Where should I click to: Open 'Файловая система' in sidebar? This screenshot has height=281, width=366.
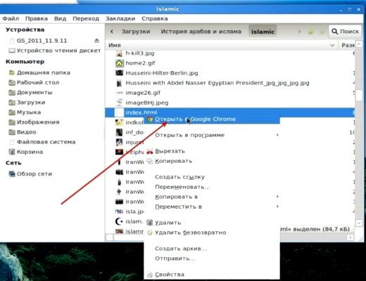46,142
